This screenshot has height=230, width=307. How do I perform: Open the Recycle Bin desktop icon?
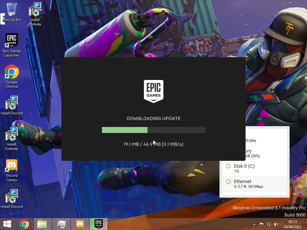12,12
